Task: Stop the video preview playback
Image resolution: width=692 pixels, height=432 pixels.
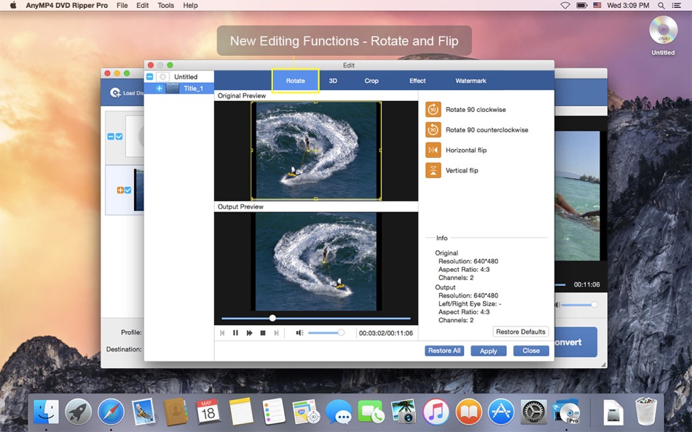Action: [262, 332]
